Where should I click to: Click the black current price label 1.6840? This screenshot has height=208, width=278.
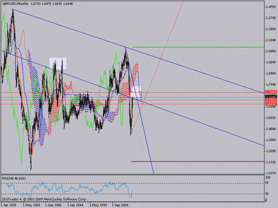coord(271,97)
